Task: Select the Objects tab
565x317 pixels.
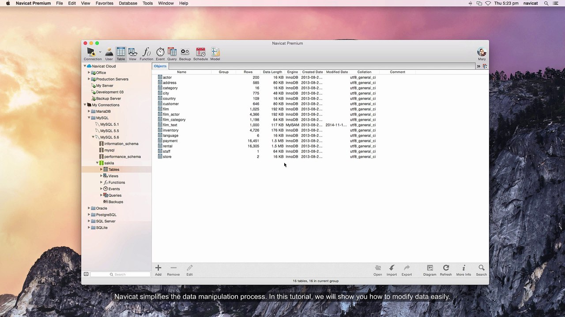Action: pyautogui.click(x=160, y=66)
